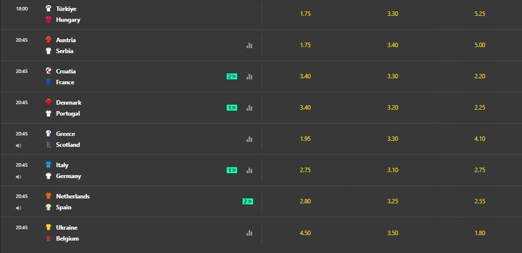Click the audio speaker icon under Italy match time
The width and height of the screenshot is (522, 253).
[18, 177]
